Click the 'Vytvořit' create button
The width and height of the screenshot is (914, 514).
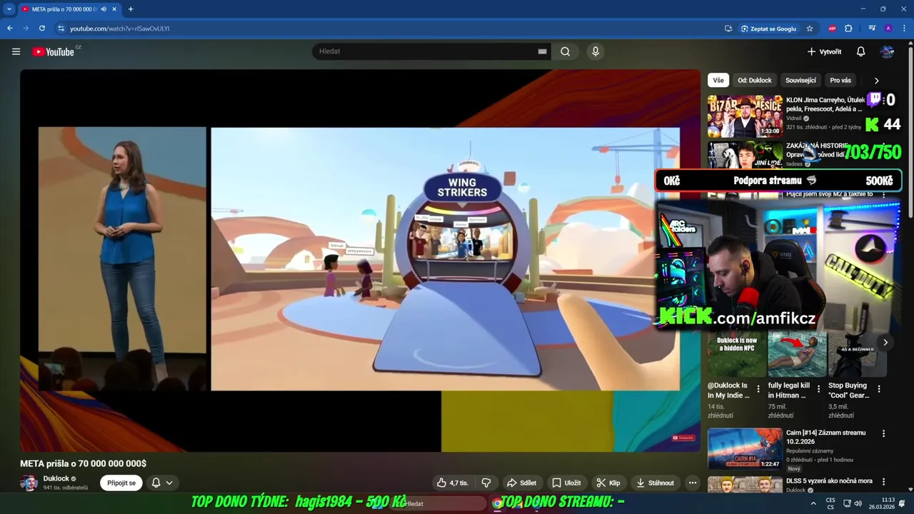click(824, 51)
